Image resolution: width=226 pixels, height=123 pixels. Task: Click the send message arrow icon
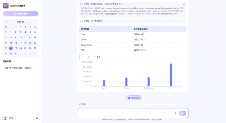point(182,113)
